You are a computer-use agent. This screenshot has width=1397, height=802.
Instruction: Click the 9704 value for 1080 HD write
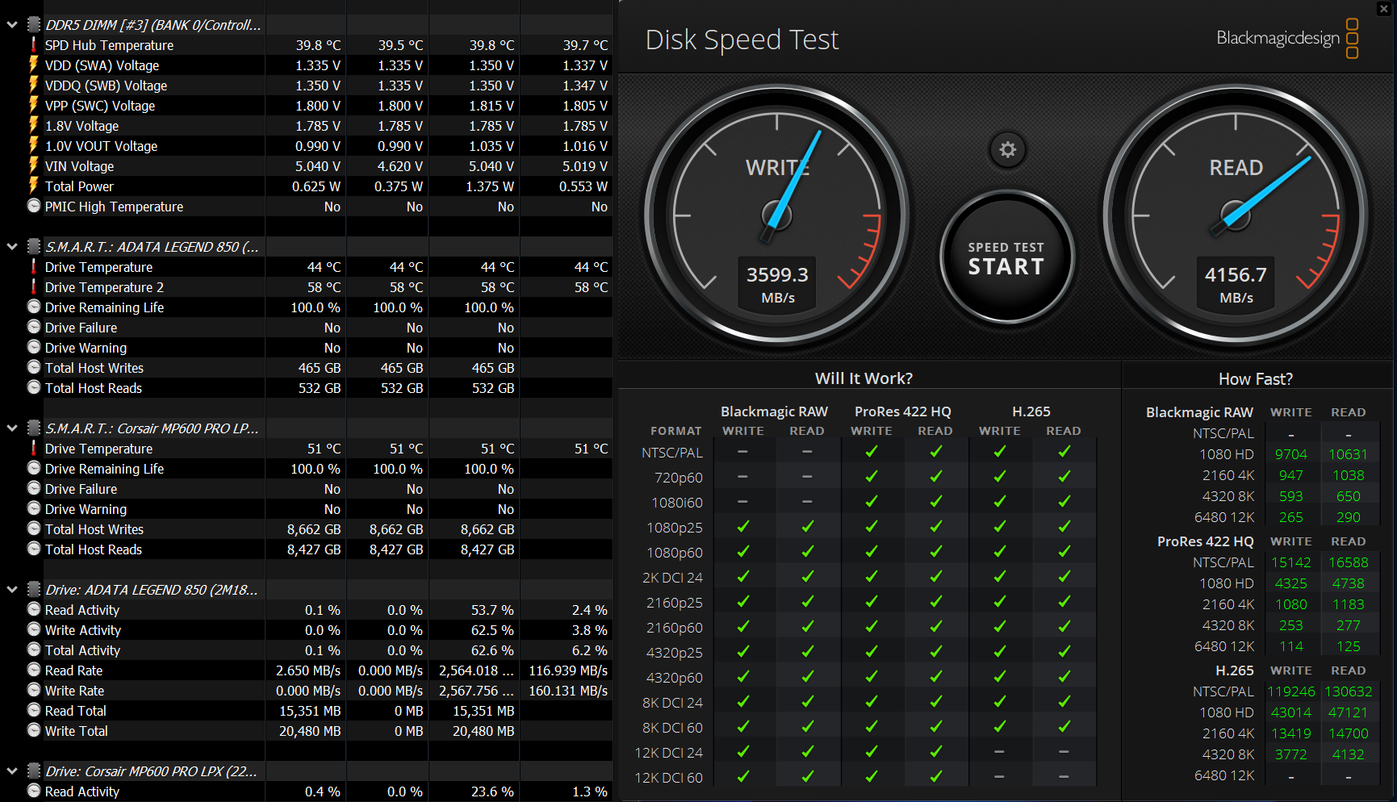click(x=1290, y=454)
